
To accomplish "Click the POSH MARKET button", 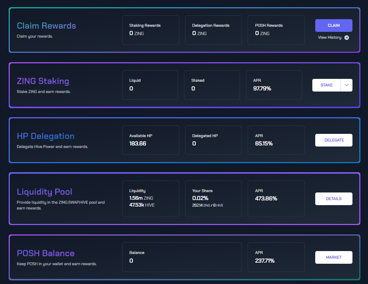I will click(334, 257).
